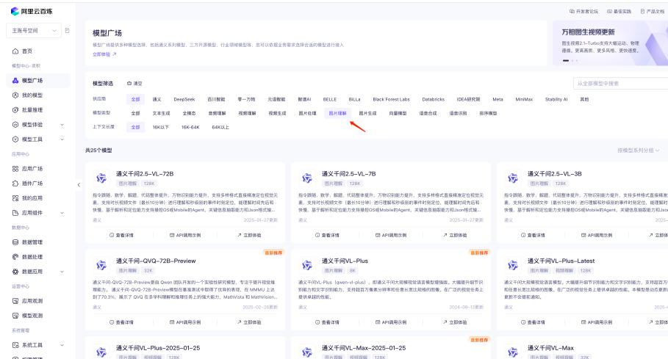This screenshot has height=359, width=668.
Task: Open the 按模型系列分组 grouping dropdown
Action: point(639,150)
